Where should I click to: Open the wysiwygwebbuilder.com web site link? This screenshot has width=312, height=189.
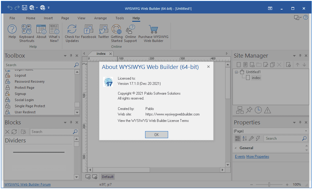pos(172,114)
